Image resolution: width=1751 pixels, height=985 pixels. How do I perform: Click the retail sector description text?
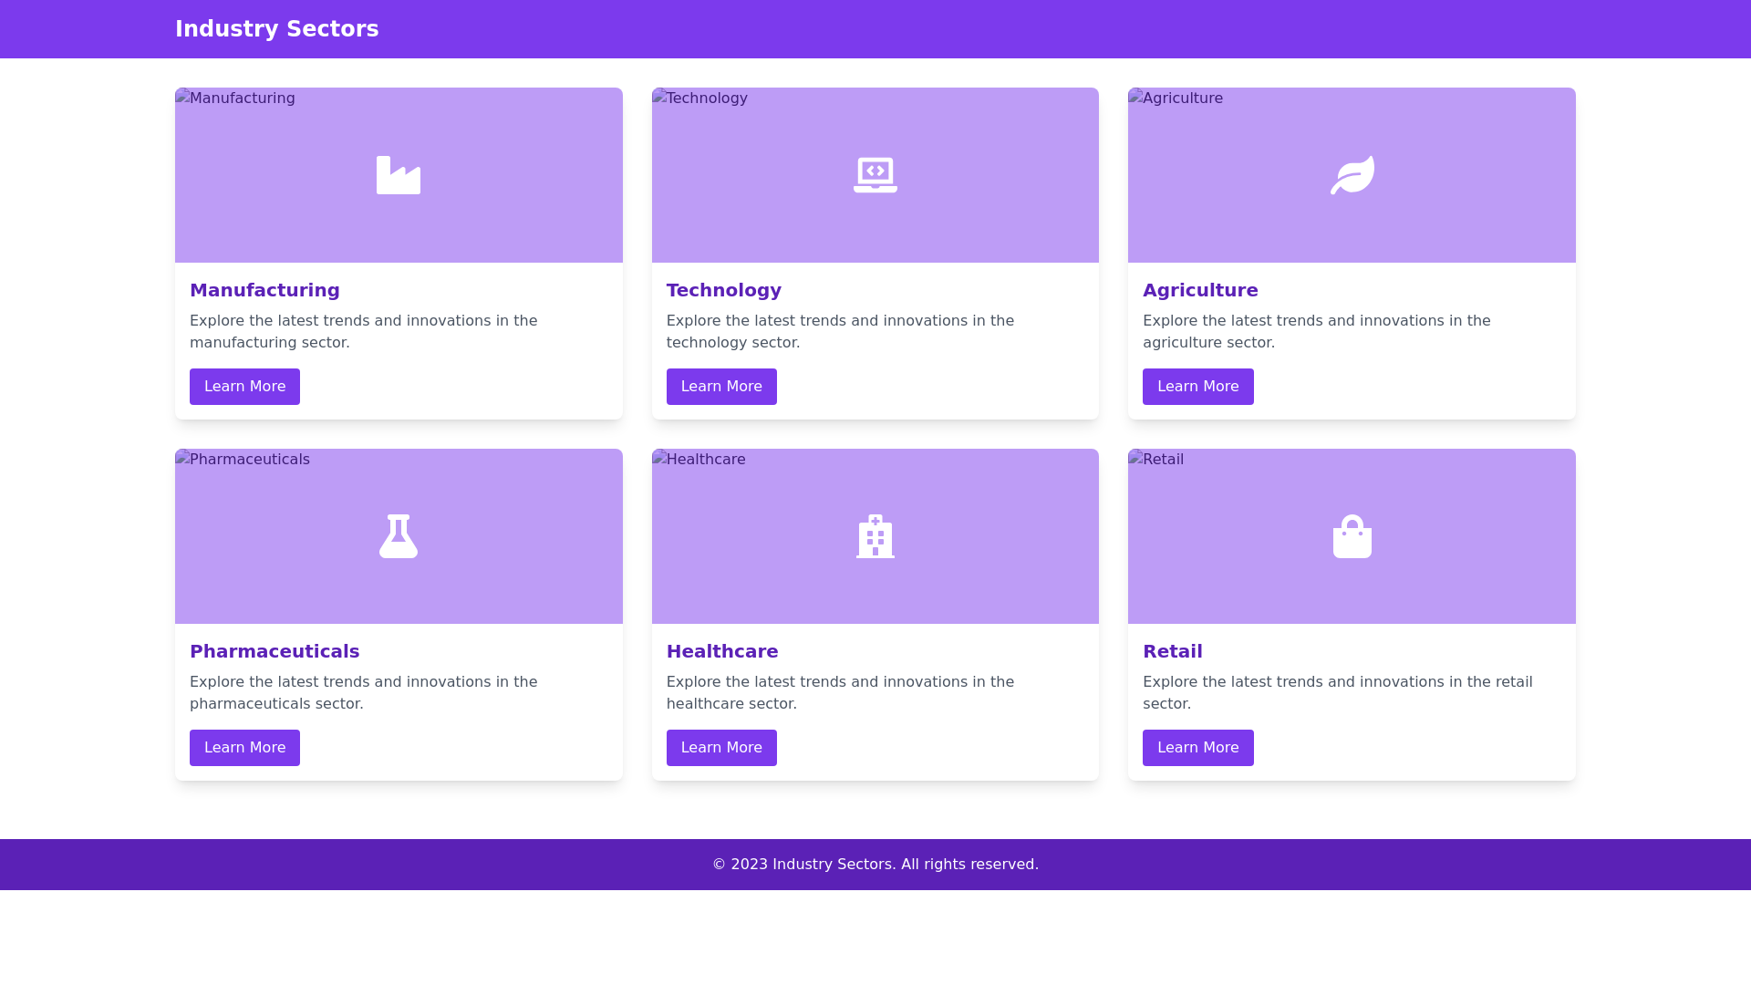tap(1338, 693)
